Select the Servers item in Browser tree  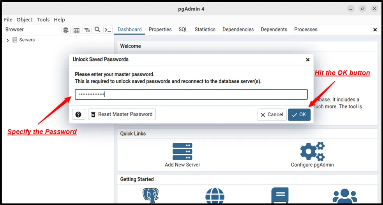27,40
